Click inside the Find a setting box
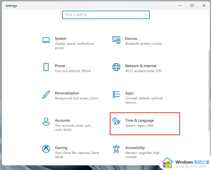This screenshot has width=211, height=170. pos(106,15)
